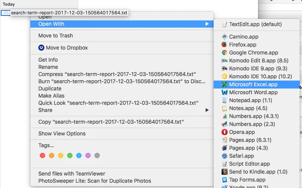Apply the blue tag color
This screenshot has height=188, width=302.
(x=79, y=155)
